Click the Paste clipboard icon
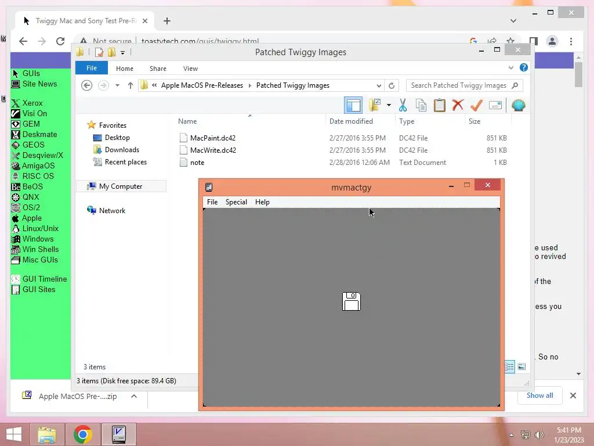The height and width of the screenshot is (446, 594). click(x=440, y=105)
